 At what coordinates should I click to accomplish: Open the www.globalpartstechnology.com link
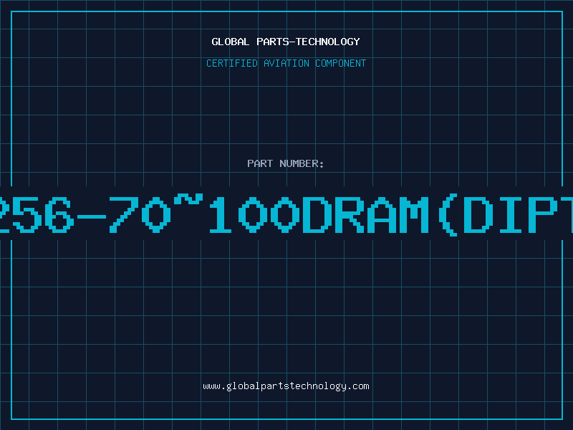click(286, 386)
